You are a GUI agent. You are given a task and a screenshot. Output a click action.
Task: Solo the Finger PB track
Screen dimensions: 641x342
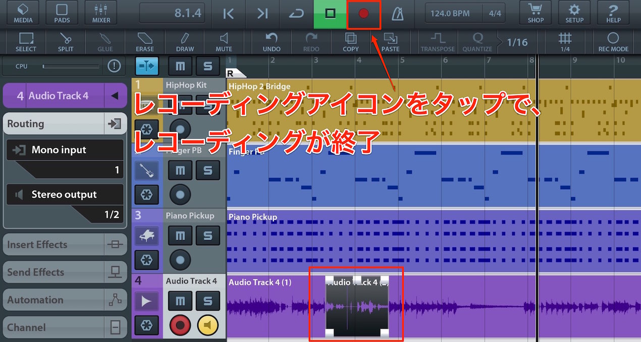pos(208,170)
